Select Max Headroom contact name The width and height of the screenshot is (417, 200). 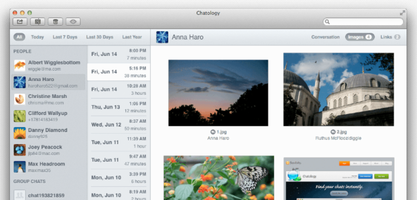coord(47,164)
